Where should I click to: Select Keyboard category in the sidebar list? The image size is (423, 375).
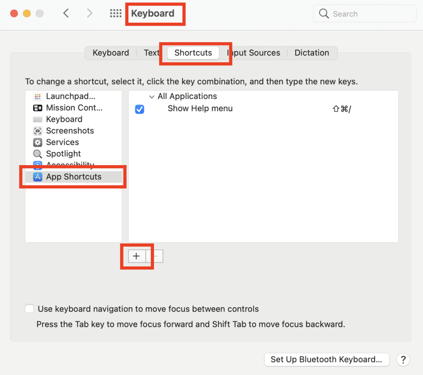click(74, 119)
